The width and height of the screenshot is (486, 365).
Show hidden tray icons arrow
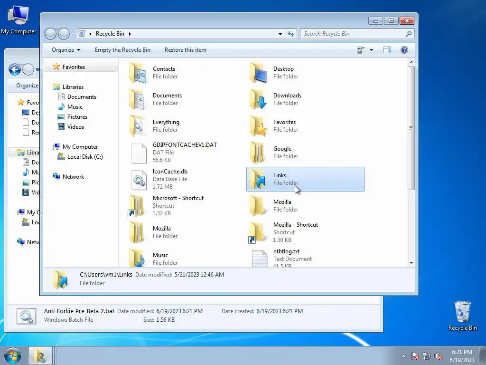tap(403, 356)
